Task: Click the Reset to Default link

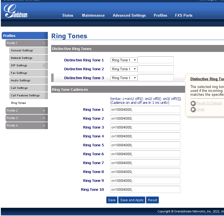Action: click(x=209, y=103)
